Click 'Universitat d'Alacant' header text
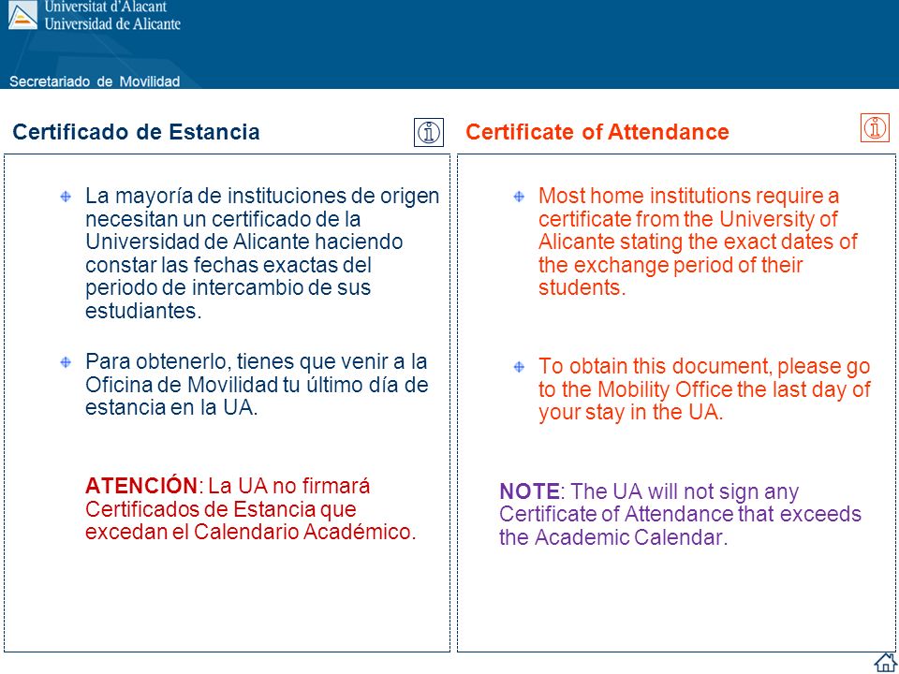 106,7
